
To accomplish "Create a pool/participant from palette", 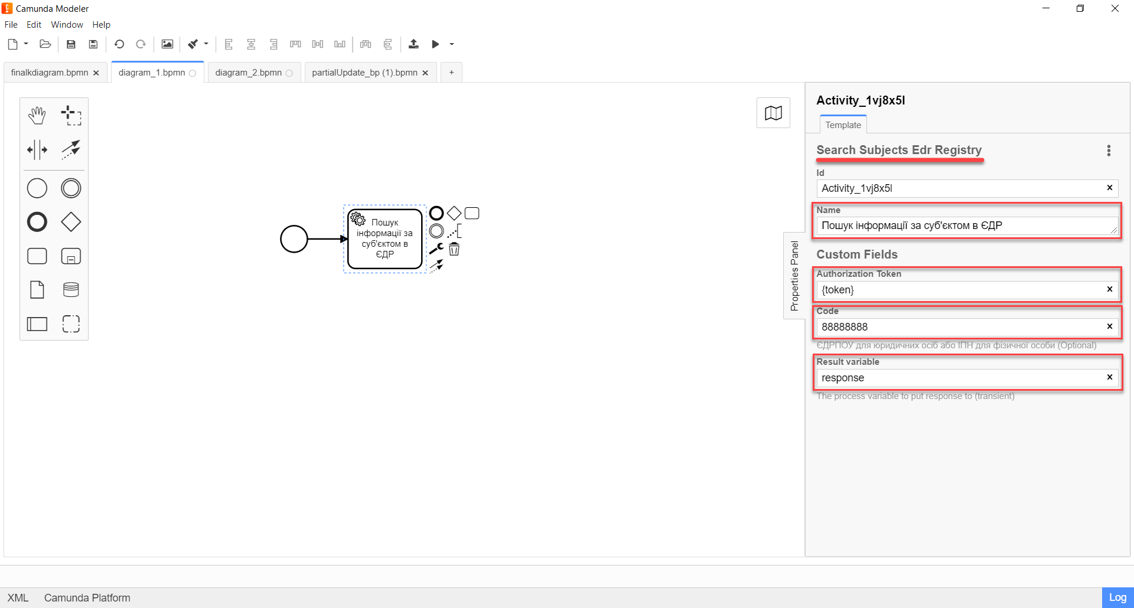I will pyautogui.click(x=37, y=323).
